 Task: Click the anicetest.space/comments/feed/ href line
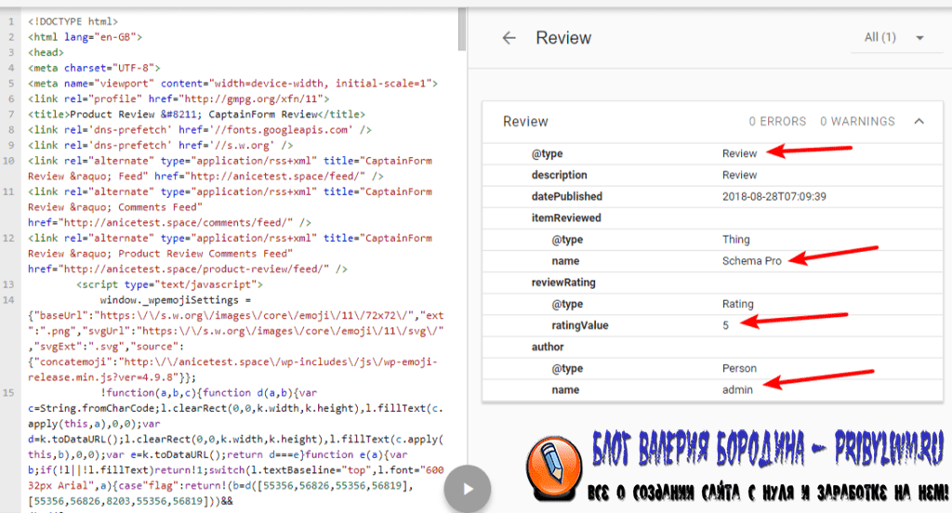coord(169,223)
